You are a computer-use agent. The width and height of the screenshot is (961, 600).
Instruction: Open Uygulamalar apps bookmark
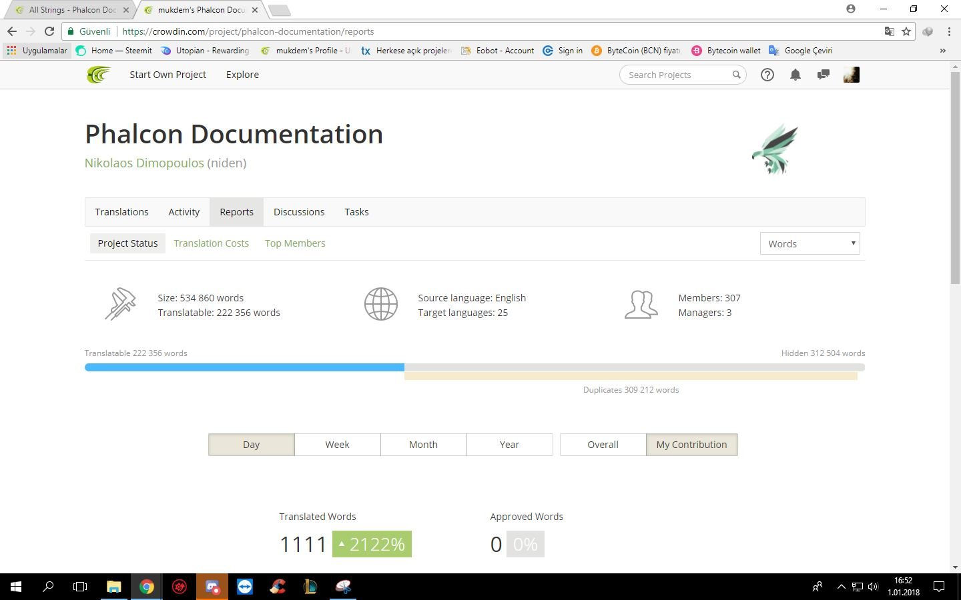37,51
